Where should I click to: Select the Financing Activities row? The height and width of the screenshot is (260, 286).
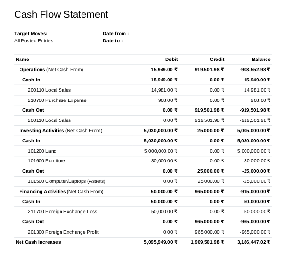143,191
